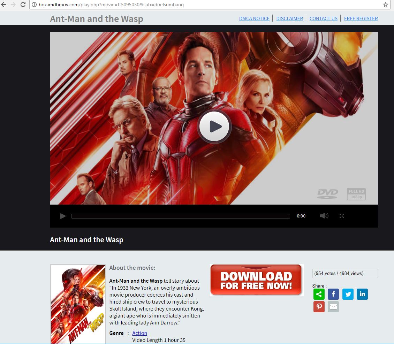Click the site information icon in the address bar
This screenshot has height=344, width=394.
pyautogui.click(x=34, y=5)
